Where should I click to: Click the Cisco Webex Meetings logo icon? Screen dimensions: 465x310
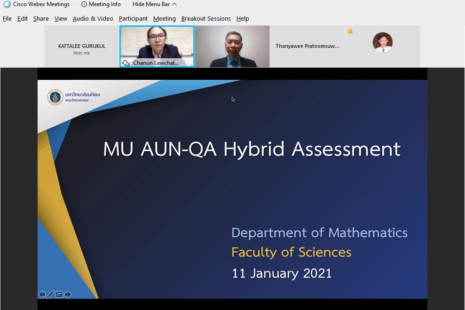pos(7,4)
